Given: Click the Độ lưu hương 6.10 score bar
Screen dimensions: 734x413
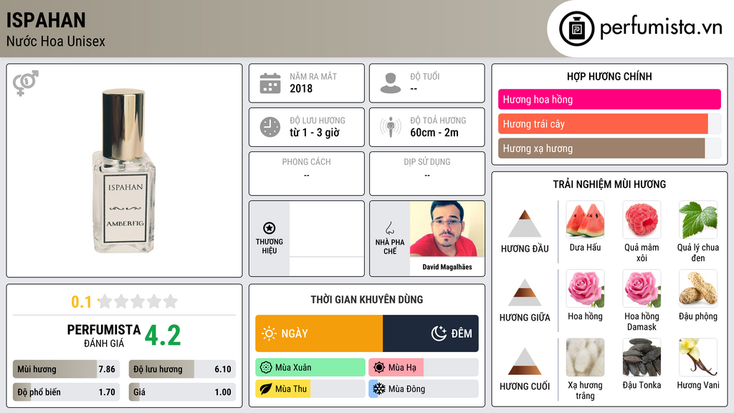Looking at the screenshot, I should coord(182,369).
